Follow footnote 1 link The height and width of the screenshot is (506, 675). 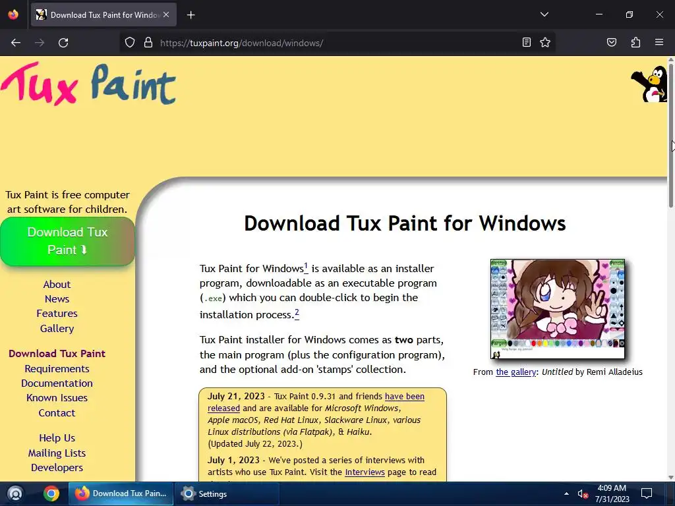tap(306, 267)
